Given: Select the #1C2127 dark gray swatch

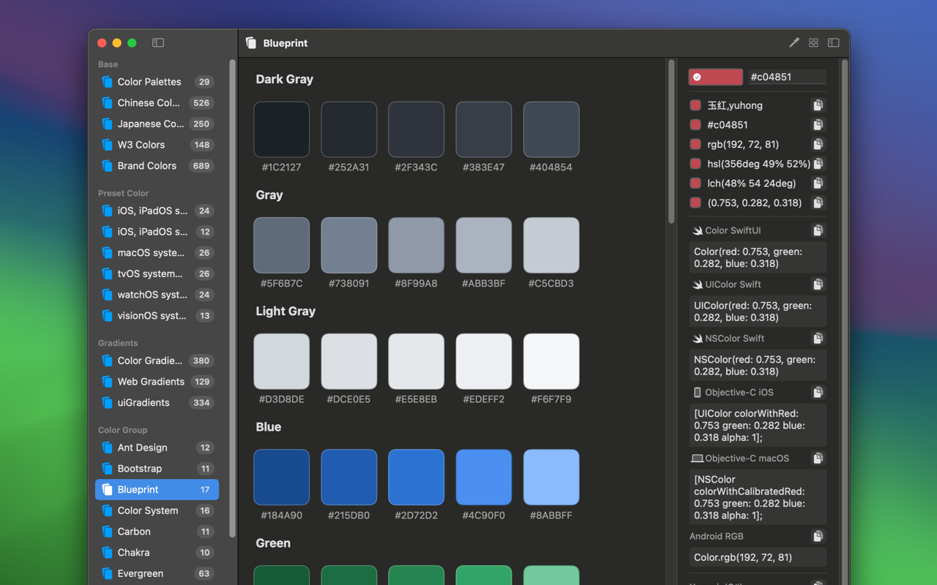Looking at the screenshot, I should [282, 129].
